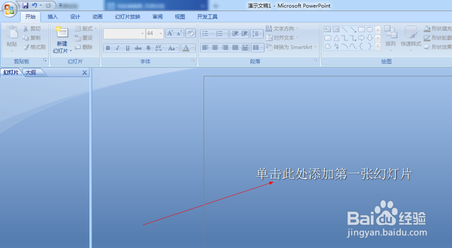The width and height of the screenshot is (452, 248).
Task: Toggle text shadow S formatting
Action: (x=148, y=48)
